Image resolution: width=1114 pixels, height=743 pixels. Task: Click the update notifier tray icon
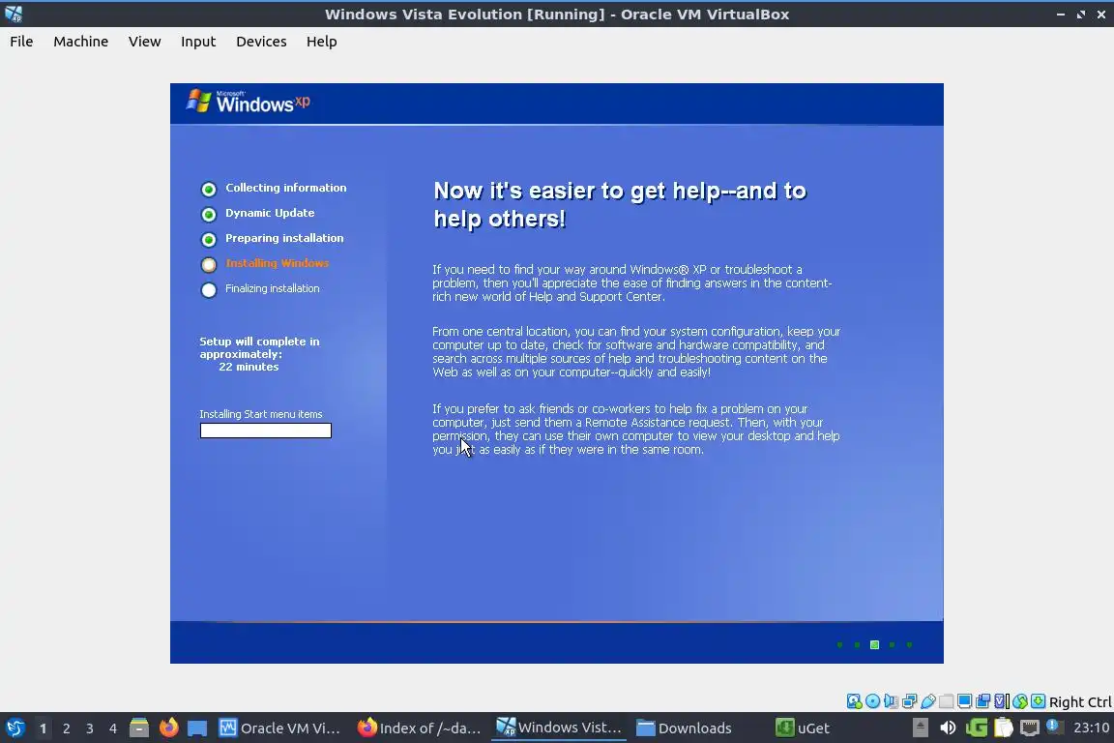(x=1055, y=727)
